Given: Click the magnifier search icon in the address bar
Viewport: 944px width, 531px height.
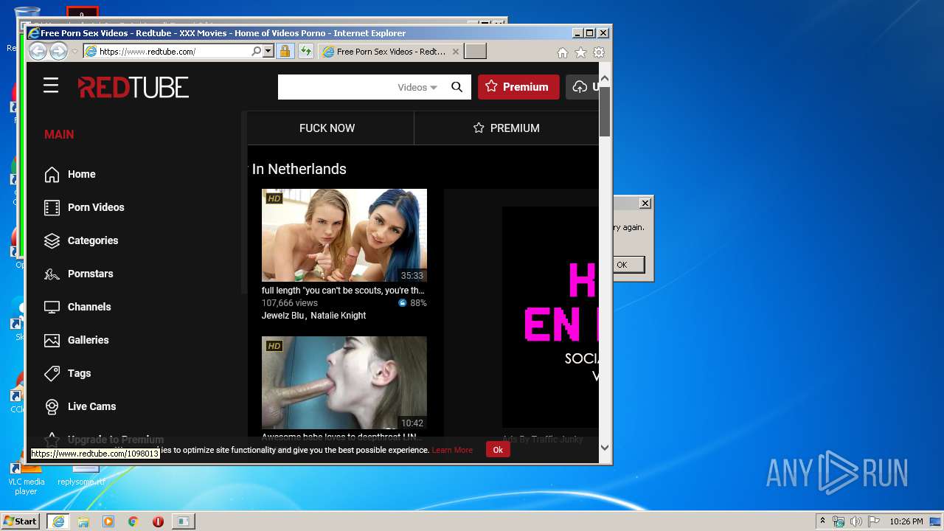Looking at the screenshot, I should [256, 52].
